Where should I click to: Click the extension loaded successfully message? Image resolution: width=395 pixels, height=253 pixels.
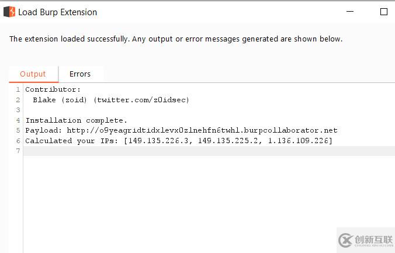click(176, 39)
